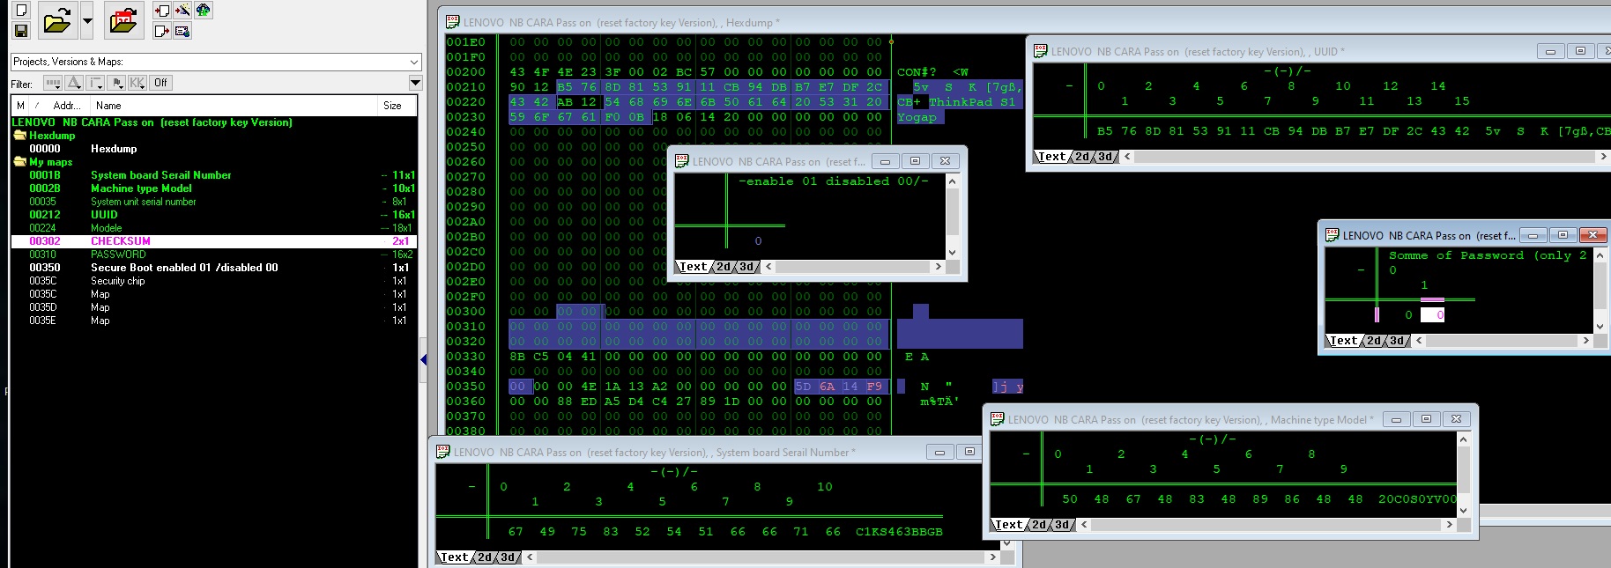Switch Machine type Model window to 3d tab

pos(1063,525)
